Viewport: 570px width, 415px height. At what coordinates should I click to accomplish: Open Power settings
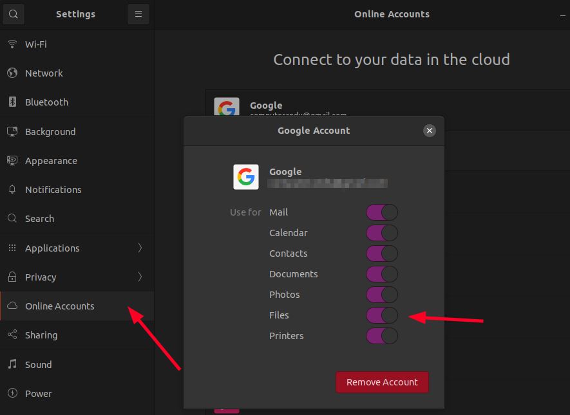[77, 393]
